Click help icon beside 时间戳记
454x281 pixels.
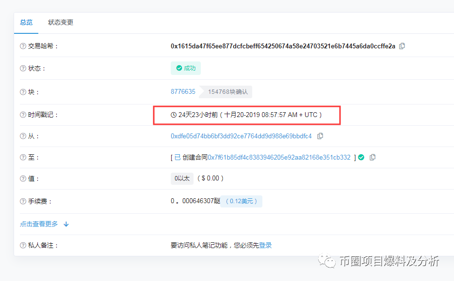tap(23, 115)
